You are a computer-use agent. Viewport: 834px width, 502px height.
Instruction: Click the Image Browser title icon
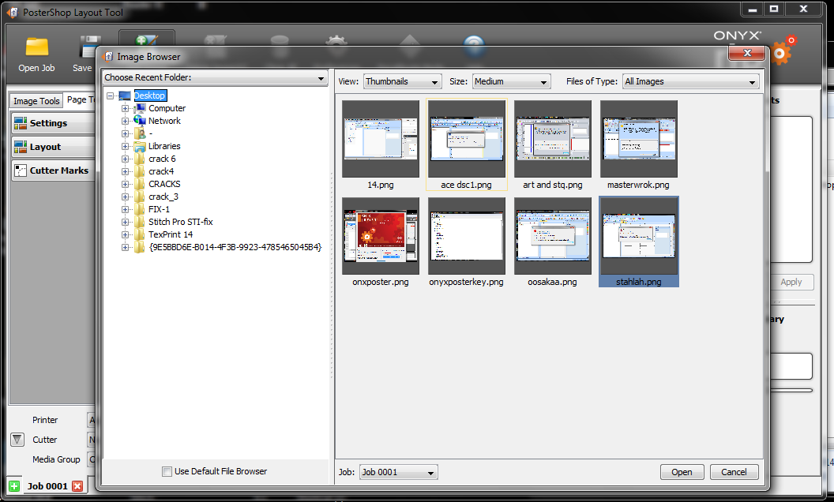[x=108, y=56]
